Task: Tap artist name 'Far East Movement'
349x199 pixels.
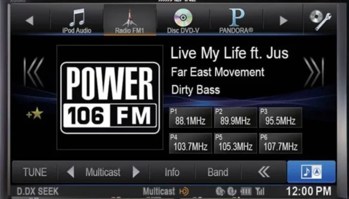Action: pos(218,72)
